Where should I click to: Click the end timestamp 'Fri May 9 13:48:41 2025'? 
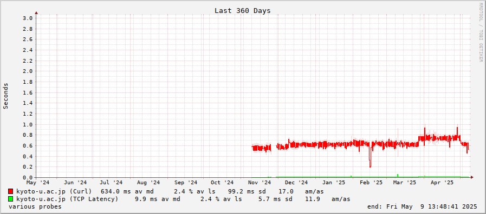pyautogui.click(x=432, y=206)
